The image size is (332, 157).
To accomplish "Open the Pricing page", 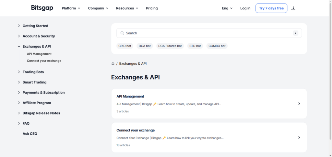I will tap(152, 8).
